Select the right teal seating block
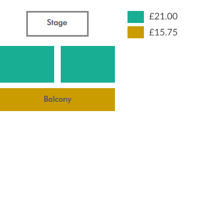The image size is (197, 197). [88, 64]
